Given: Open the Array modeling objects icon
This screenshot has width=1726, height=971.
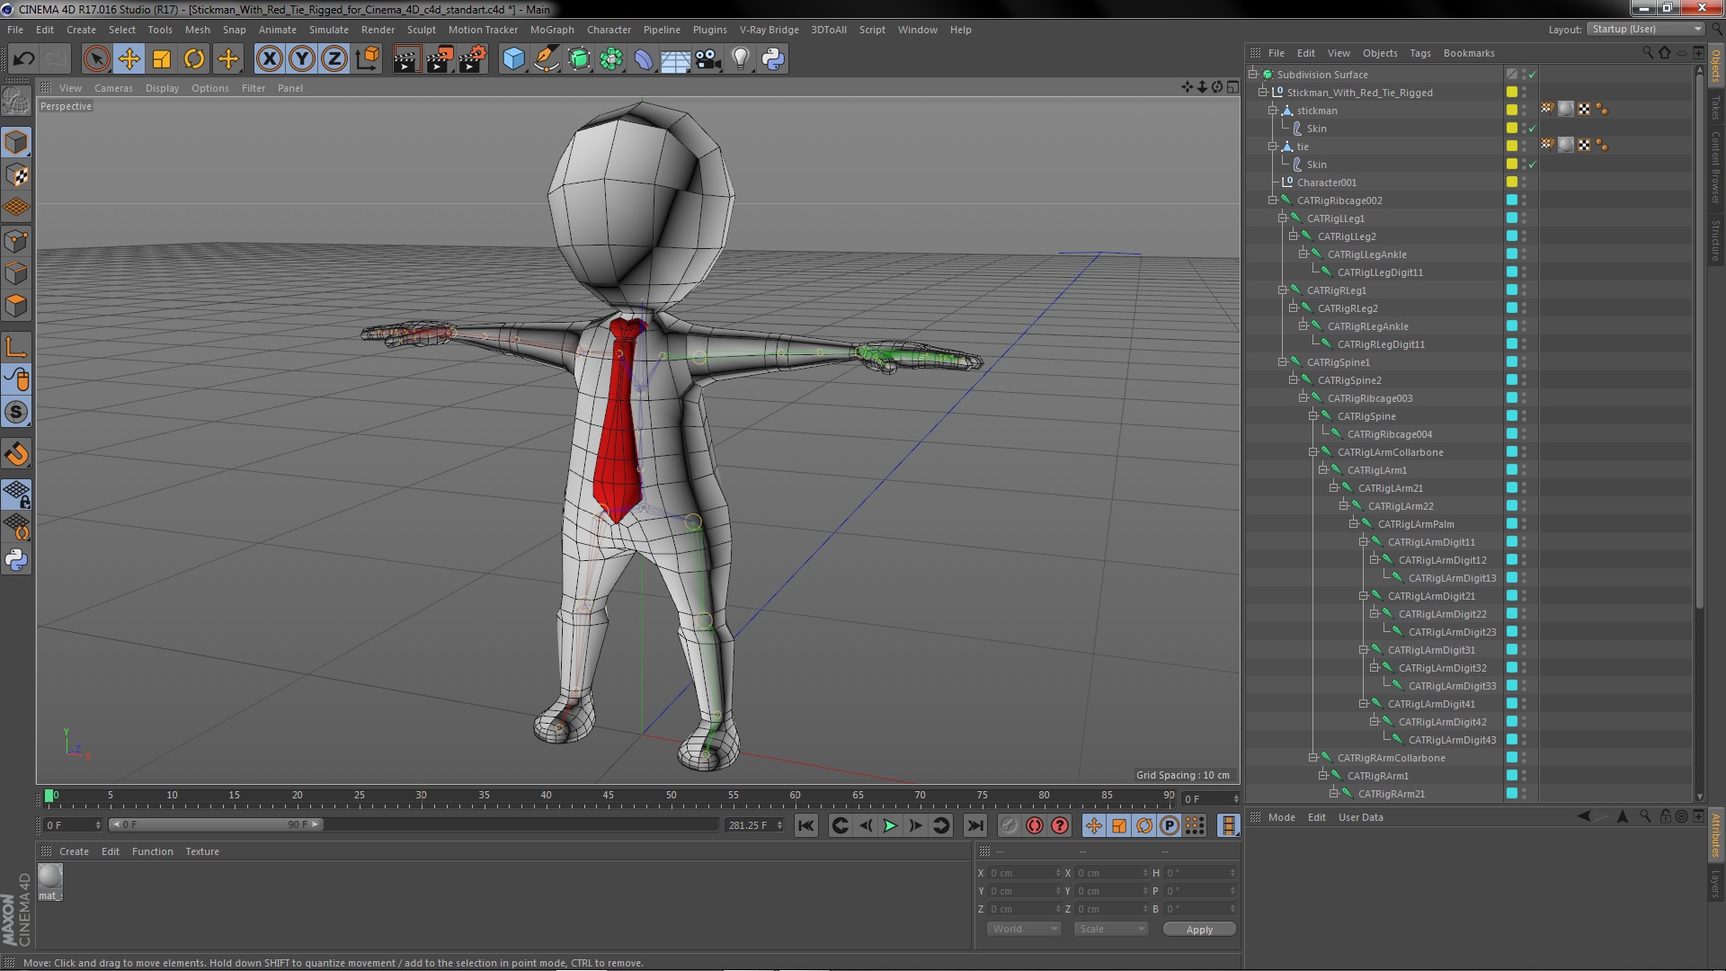Looking at the screenshot, I should click(x=611, y=59).
